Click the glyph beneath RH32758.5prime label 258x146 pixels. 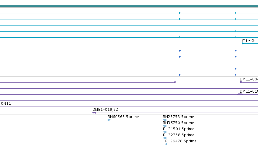pyautogui.click(x=165, y=138)
